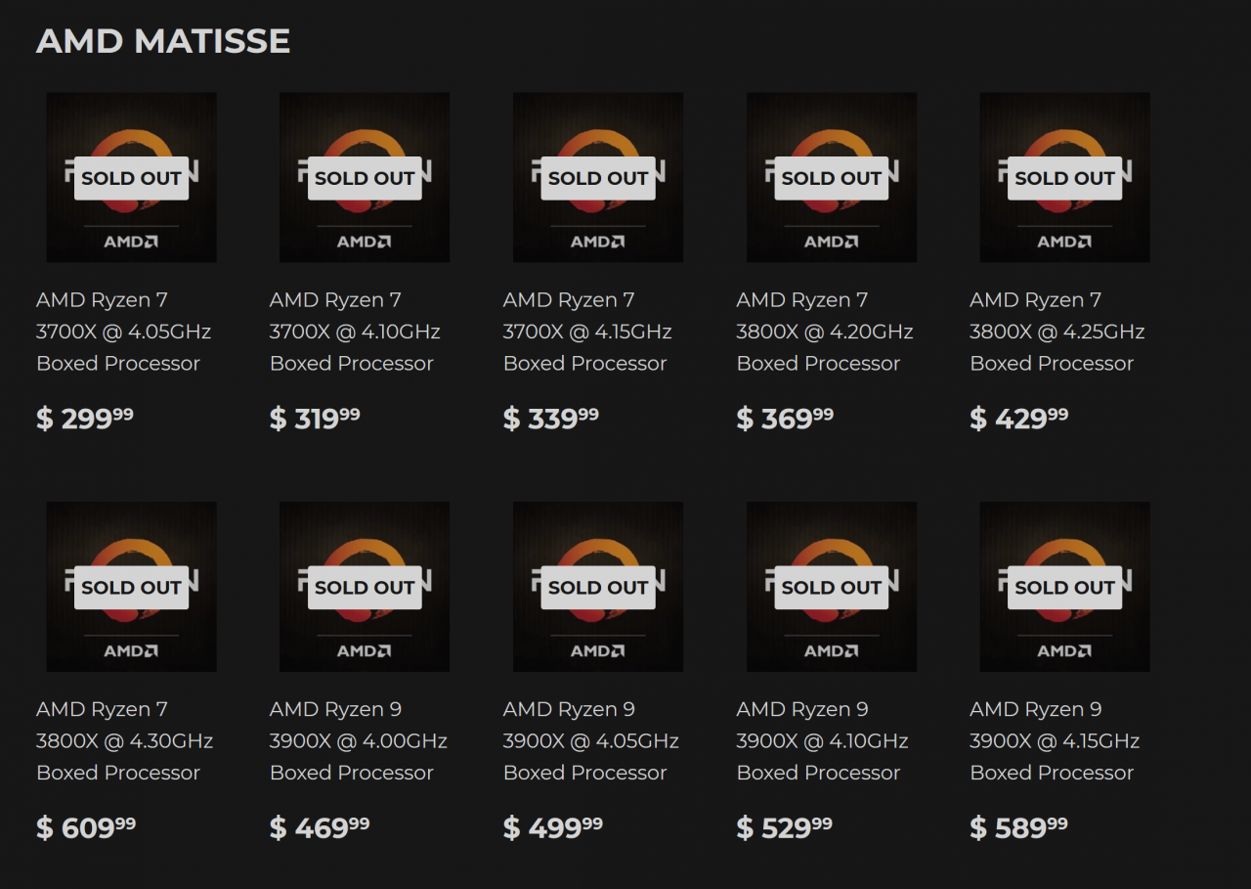Open the Ryzen 7 3700X @ 4.05GHz product image

coord(131,177)
